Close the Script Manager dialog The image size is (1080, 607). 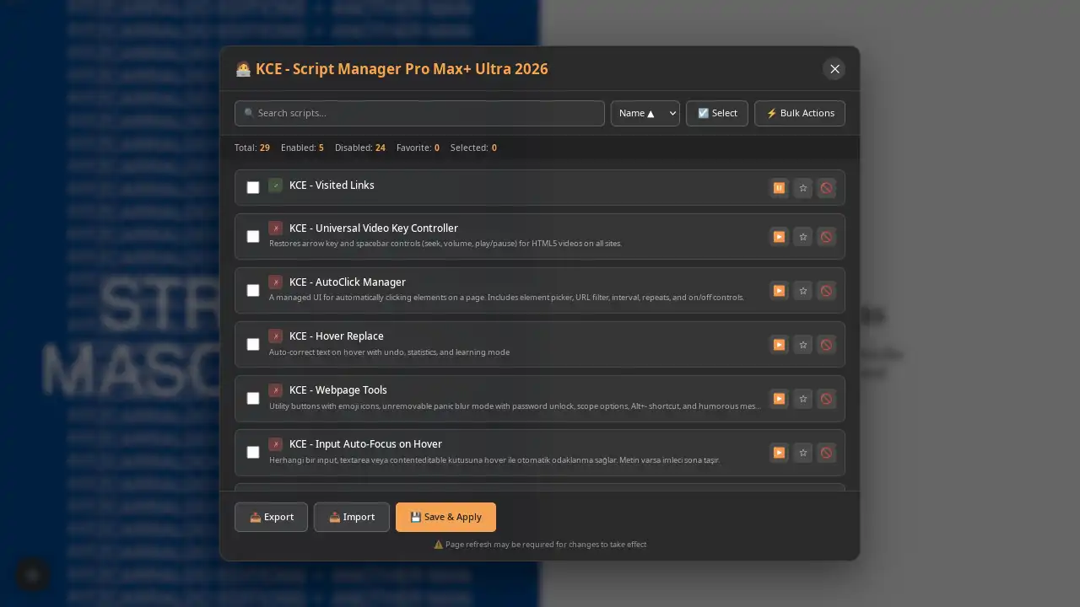834,69
